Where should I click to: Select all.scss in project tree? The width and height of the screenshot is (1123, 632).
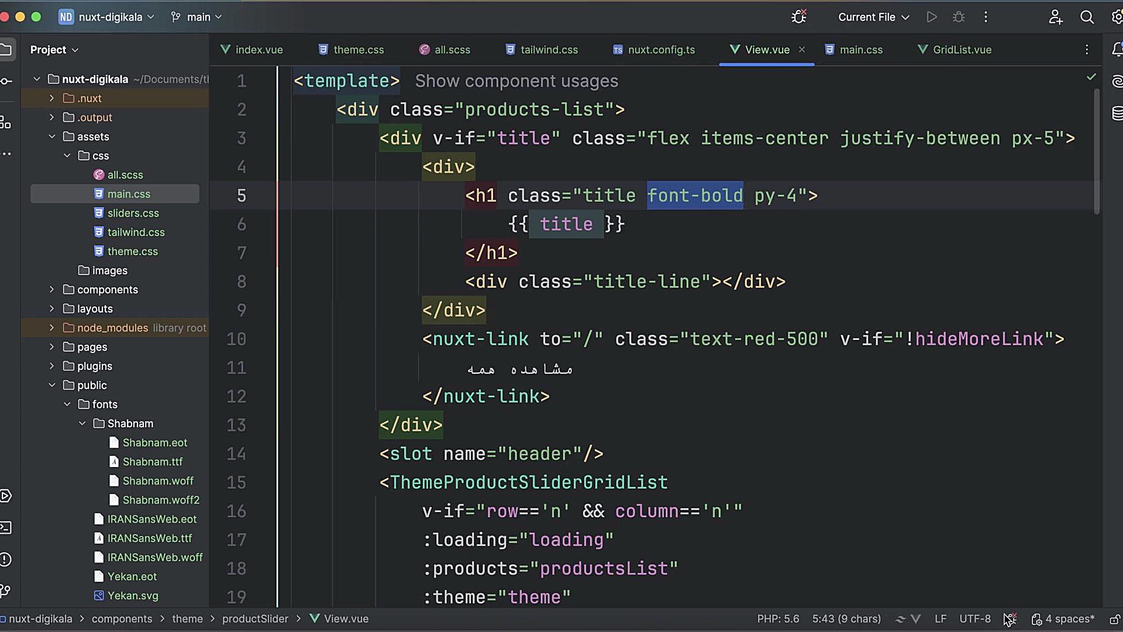(x=118, y=175)
